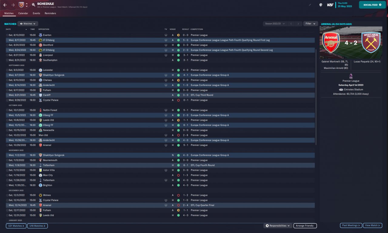Click the Leicester club crest

click(40, 70)
